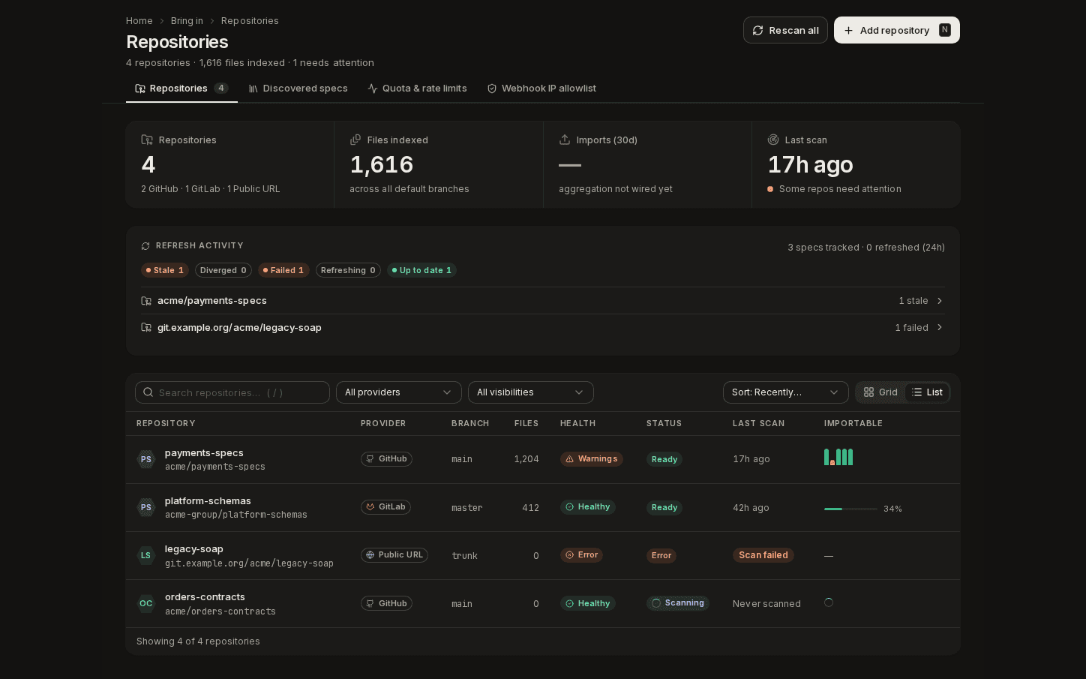1086x679 pixels.
Task: Open the Webhook IP allowlist tab
Action: 541,89
